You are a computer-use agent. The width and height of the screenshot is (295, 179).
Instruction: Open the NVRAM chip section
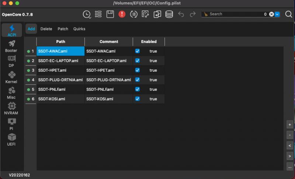coord(11,108)
